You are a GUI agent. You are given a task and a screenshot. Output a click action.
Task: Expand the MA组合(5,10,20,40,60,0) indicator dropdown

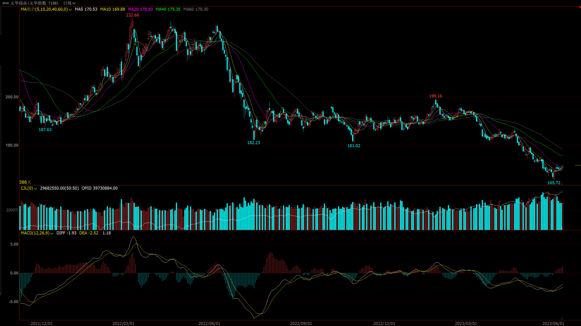pos(46,9)
